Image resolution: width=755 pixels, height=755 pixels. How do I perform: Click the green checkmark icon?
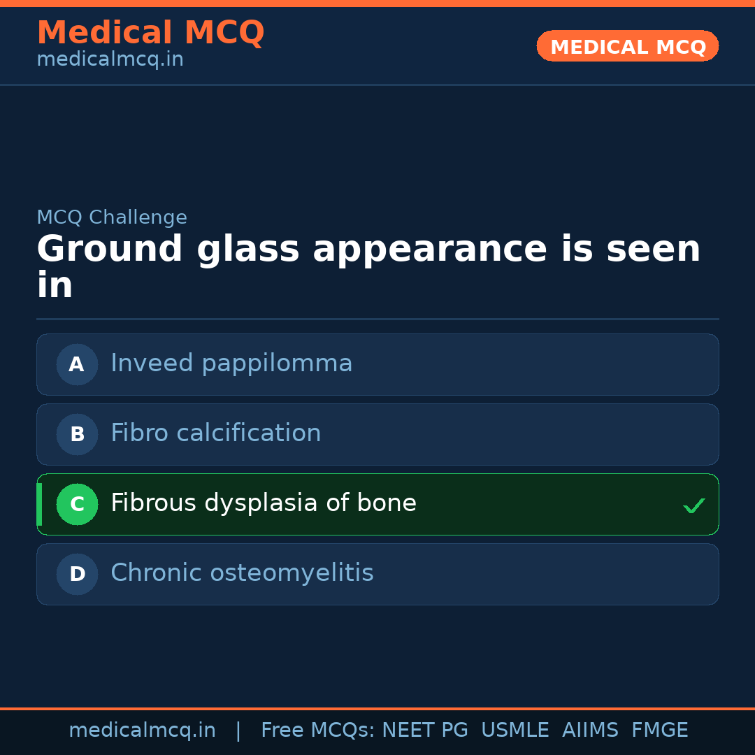click(x=693, y=505)
